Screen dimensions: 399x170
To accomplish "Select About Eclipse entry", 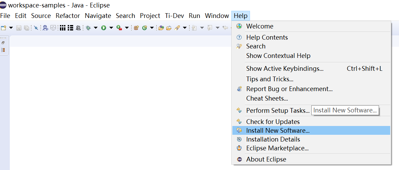I will pyautogui.click(x=312, y=159).
